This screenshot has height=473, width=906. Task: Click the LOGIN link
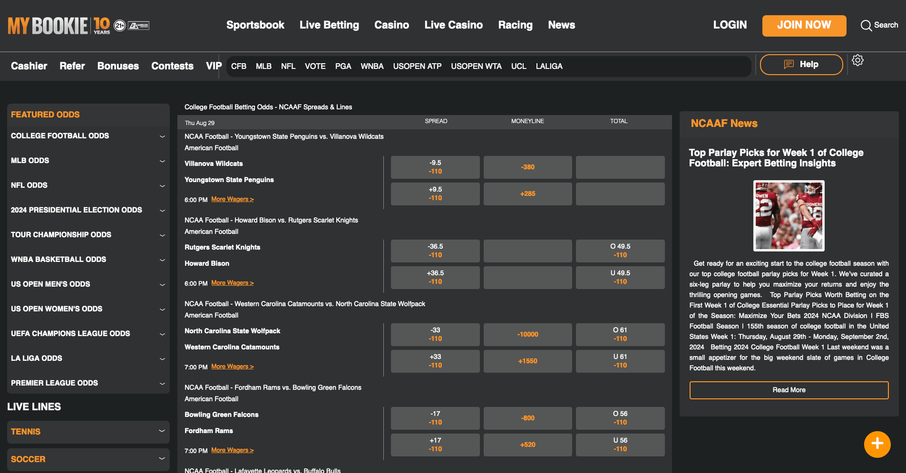[730, 25]
